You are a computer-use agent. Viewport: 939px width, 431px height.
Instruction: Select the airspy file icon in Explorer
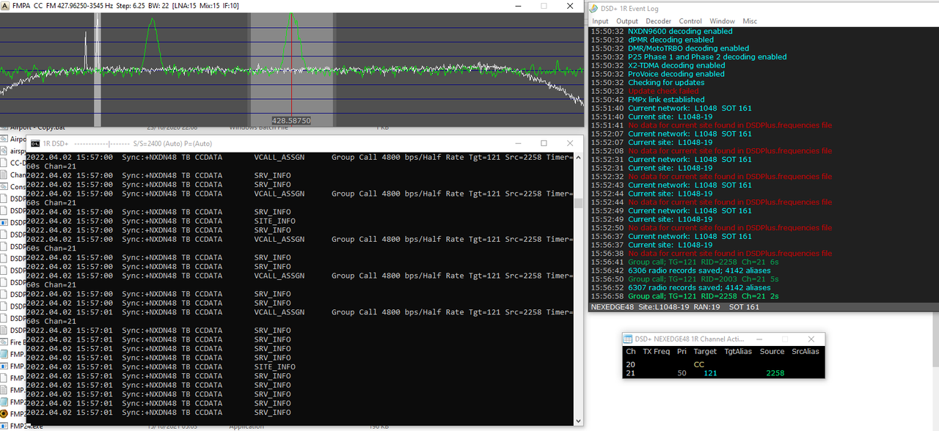coord(5,151)
